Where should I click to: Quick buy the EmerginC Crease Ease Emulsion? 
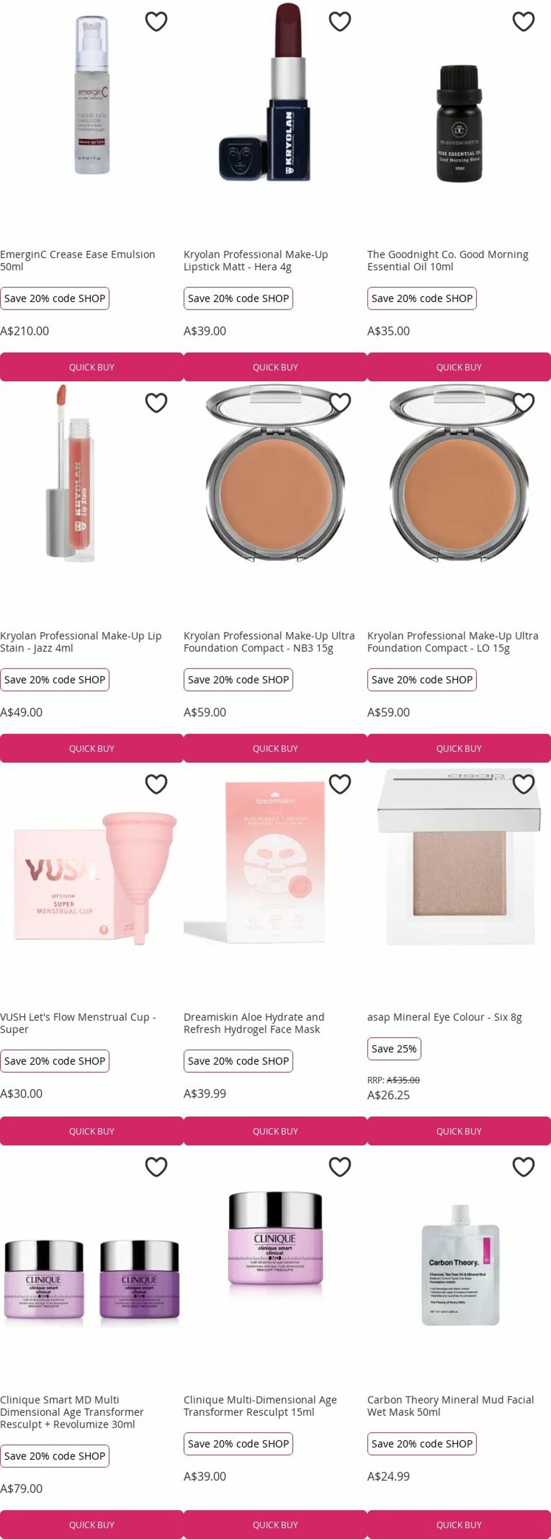pyautogui.click(x=91, y=367)
